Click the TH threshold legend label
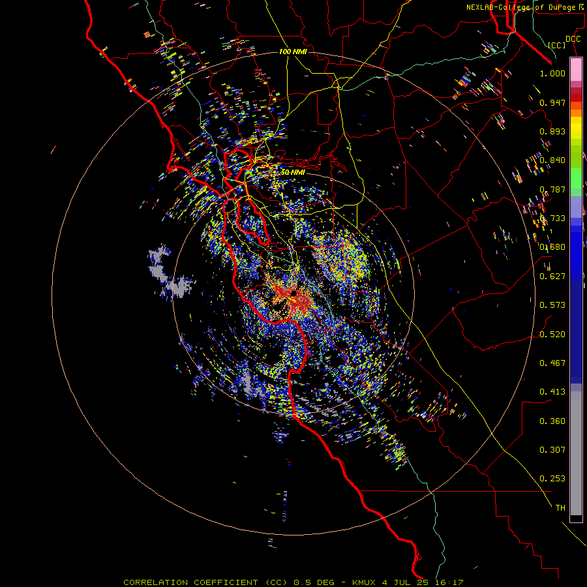 (560, 508)
